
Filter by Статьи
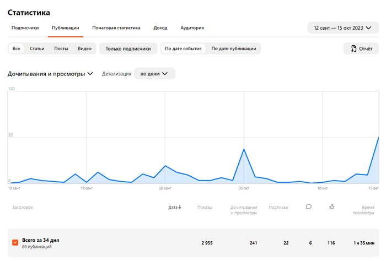click(x=37, y=48)
